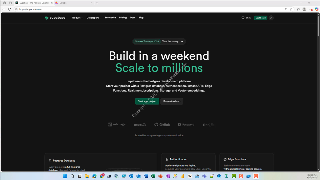Switch to the Lovable browser tab

pyautogui.click(x=74, y=3)
